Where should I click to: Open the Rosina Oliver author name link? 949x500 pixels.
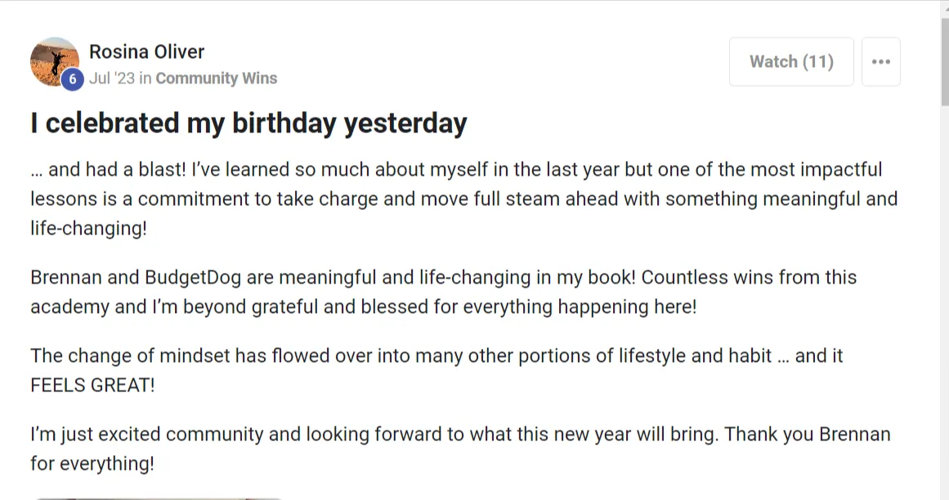tap(146, 52)
